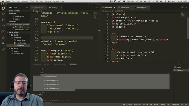Open the Testing flask view
Image resolution: width=189 pixels, height=106 pixels.
(3, 37)
